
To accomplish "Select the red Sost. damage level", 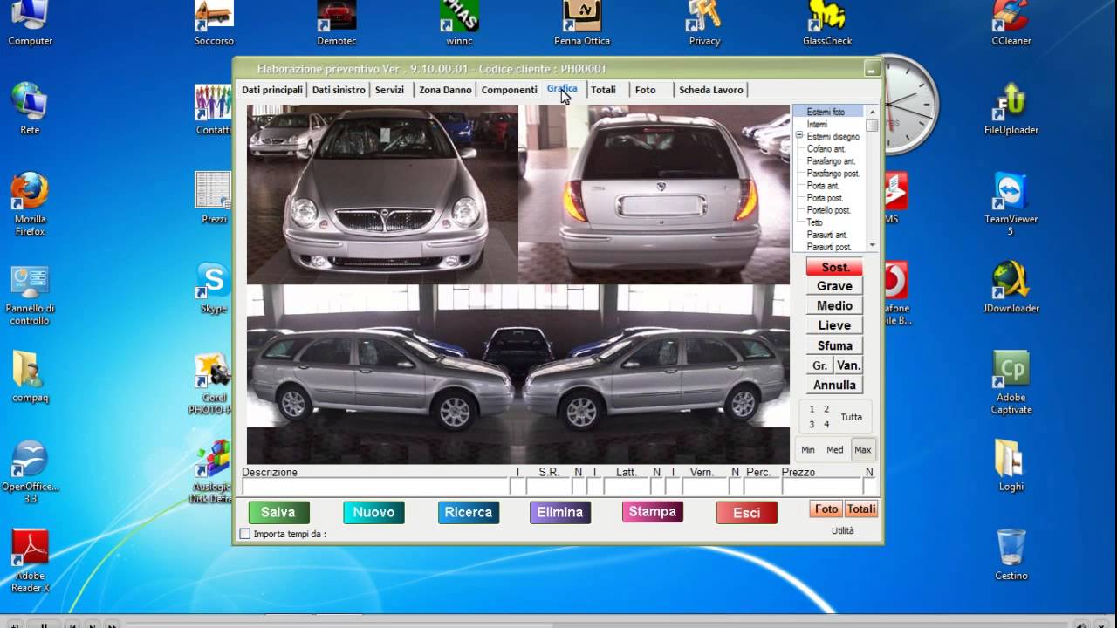I will pyautogui.click(x=834, y=267).
